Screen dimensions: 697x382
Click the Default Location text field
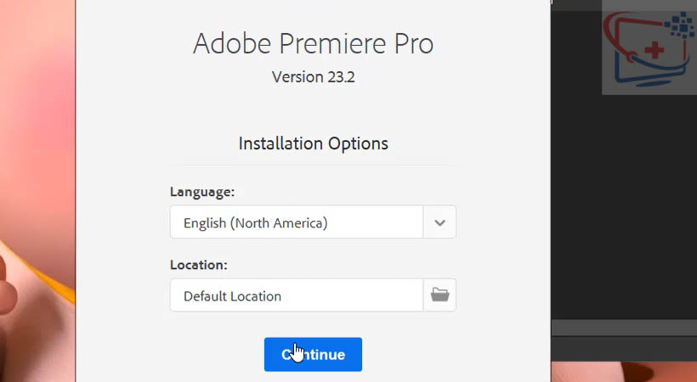point(297,295)
